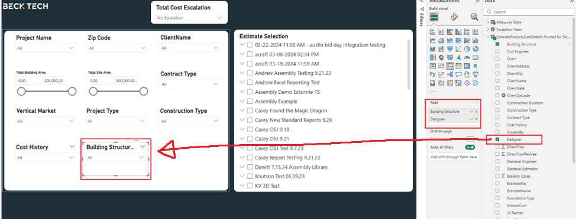This screenshot has height=219, width=576.
Task: Tick the Assembly Example estimate checkbox
Action: click(250, 102)
